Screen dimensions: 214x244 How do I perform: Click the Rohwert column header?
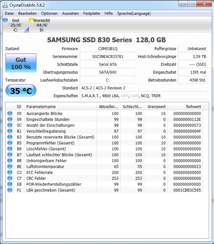(185, 107)
